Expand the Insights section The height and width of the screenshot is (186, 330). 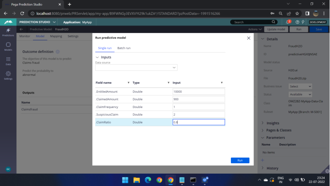coord(262,123)
